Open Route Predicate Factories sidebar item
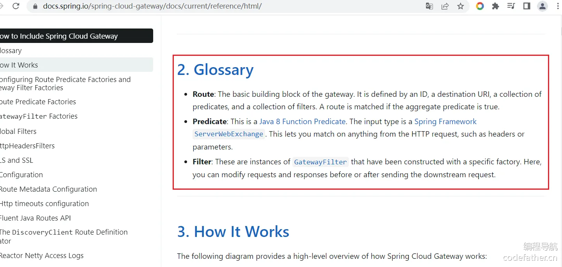The width and height of the screenshot is (562, 267). (38, 102)
